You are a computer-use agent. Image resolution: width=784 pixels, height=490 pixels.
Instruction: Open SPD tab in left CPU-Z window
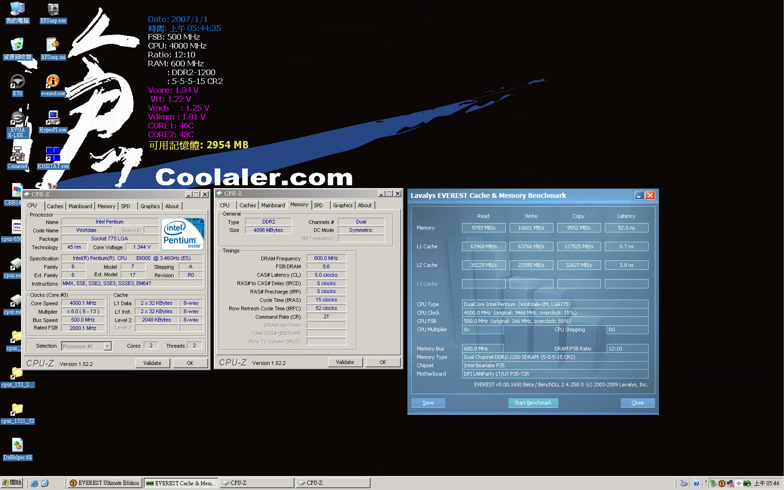pyautogui.click(x=126, y=206)
